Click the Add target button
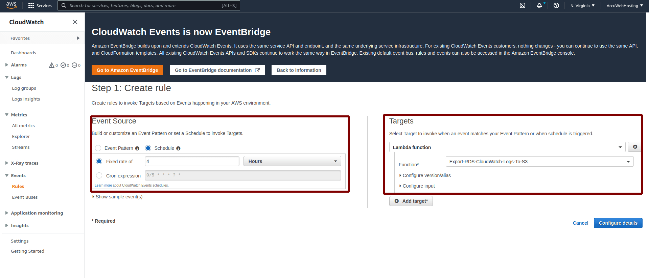This screenshot has width=649, height=278. [x=411, y=201]
